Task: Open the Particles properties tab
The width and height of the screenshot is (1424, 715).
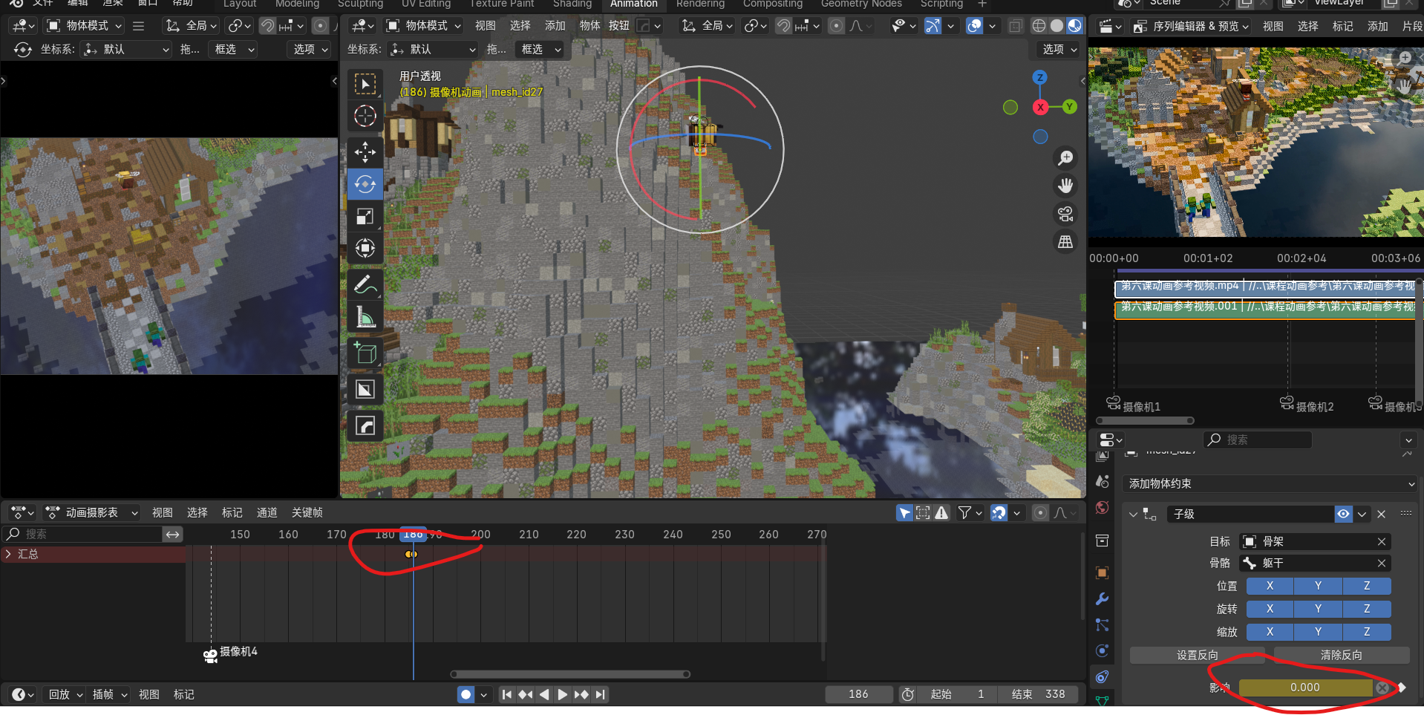Action: (x=1102, y=625)
